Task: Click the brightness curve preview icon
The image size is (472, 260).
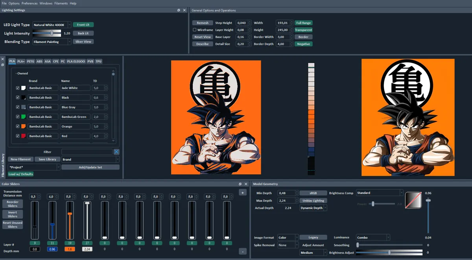Action: pyautogui.click(x=413, y=200)
